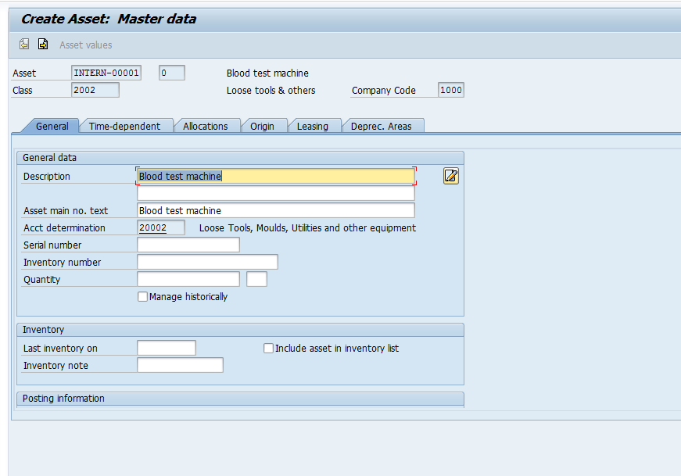This screenshot has width=681, height=476.
Task: Click the second empty description line field
Action: [276, 193]
